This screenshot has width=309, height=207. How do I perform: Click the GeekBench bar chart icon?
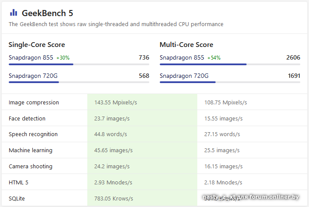pos(14,13)
